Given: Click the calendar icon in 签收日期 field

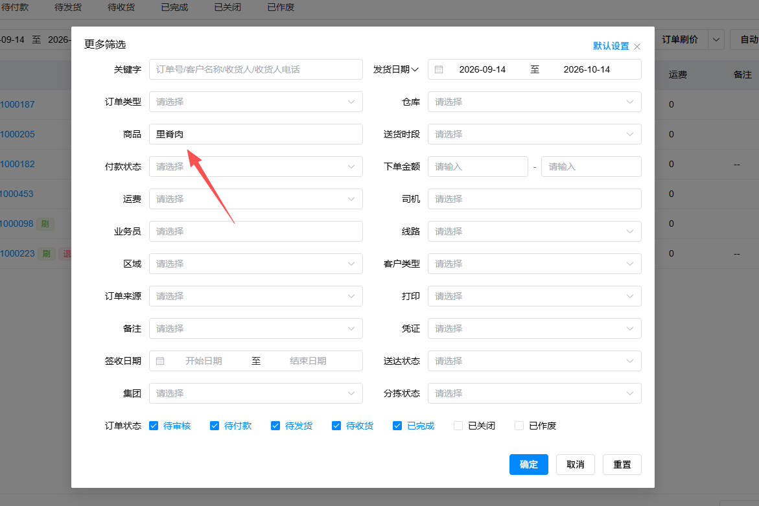Looking at the screenshot, I should pos(160,361).
